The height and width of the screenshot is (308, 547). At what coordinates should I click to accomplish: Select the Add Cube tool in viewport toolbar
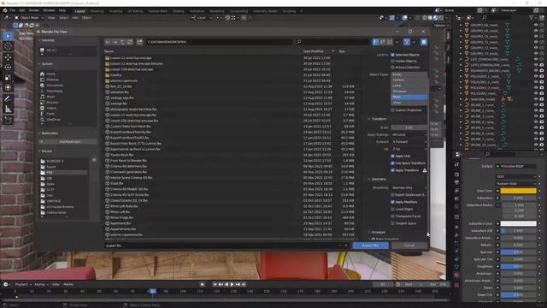(8, 120)
